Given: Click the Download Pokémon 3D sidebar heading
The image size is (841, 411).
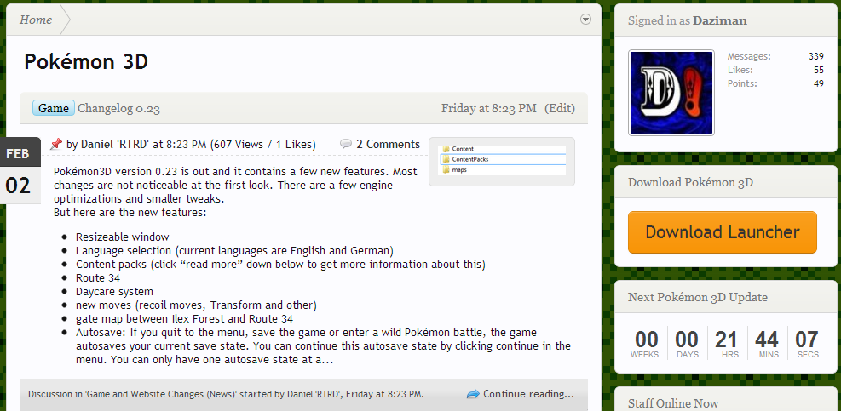Looking at the screenshot, I should 691,183.
